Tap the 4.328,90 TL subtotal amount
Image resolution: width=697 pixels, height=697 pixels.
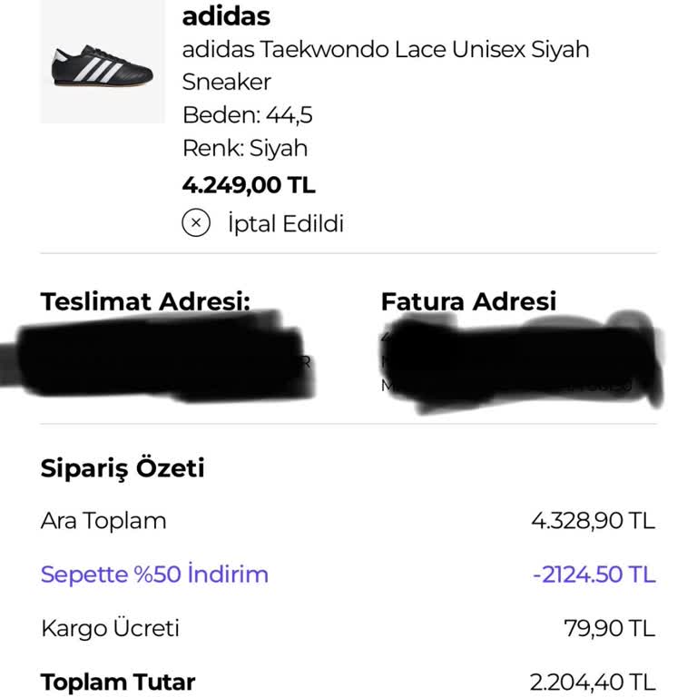pyautogui.click(x=593, y=521)
